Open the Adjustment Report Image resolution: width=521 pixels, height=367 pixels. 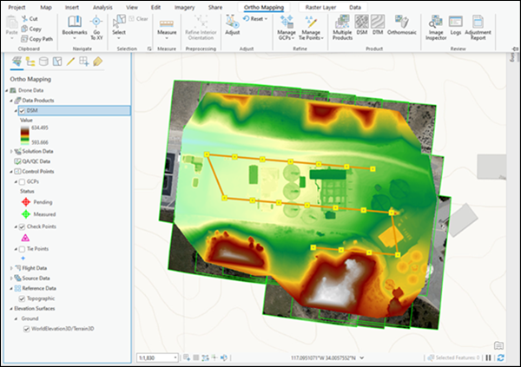(478, 22)
